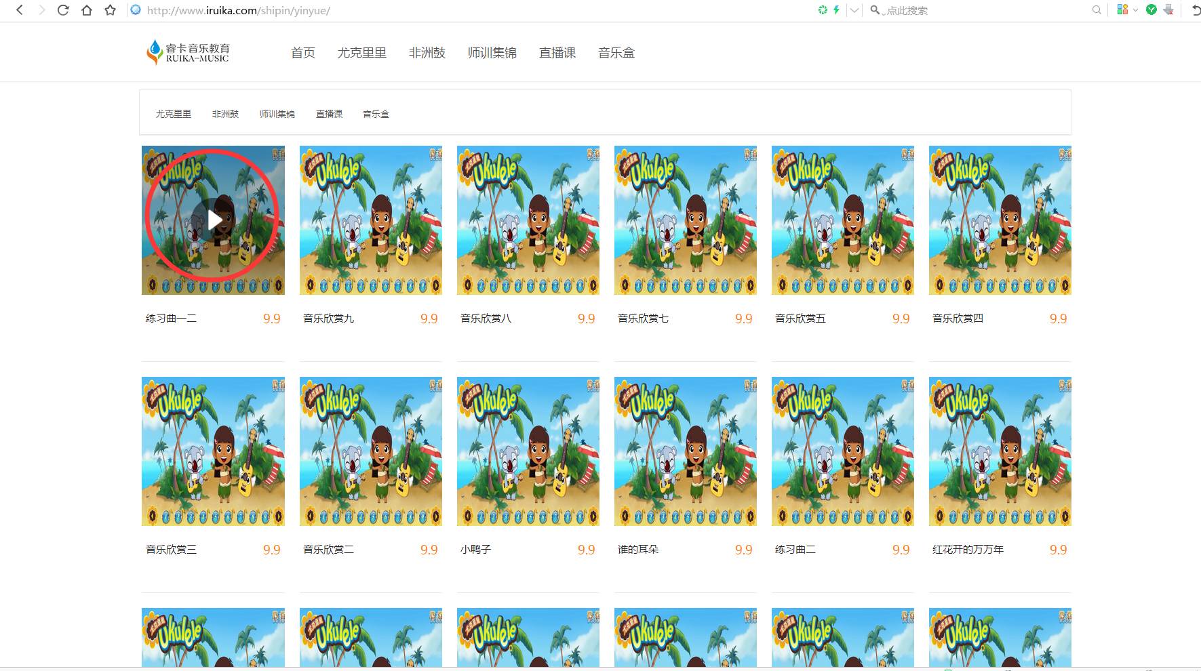1201x671 pixels.
Task: Open 首页 in the main navigation
Action: coord(303,53)
